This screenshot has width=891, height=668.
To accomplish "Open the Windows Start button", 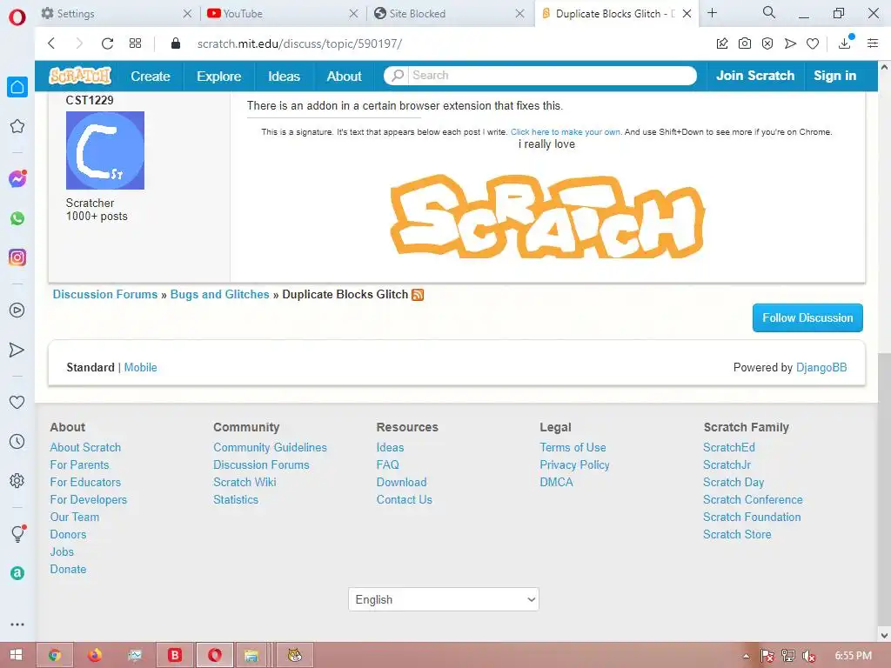I will 16,655.
